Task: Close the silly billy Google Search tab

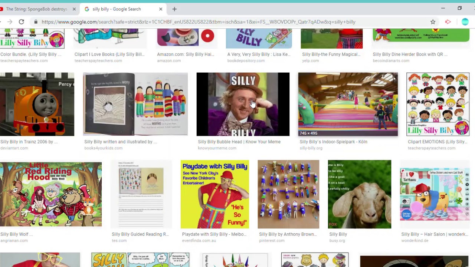Action: [161, 9]
